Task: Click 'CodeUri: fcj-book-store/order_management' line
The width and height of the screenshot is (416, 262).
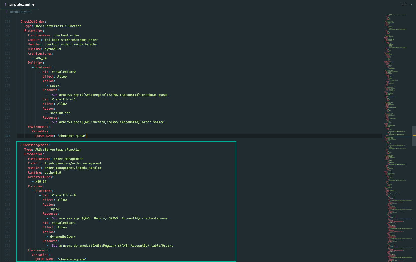Action: click(x=65, y=163)
